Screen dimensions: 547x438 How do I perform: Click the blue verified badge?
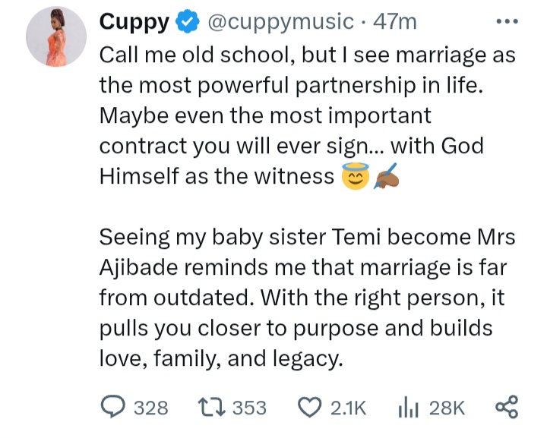click(x=185, y=24)
